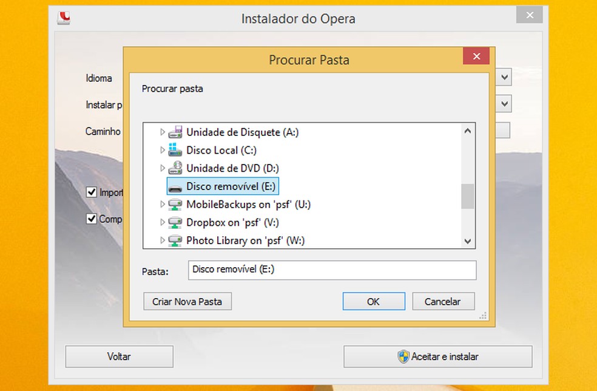Select the floppy drive icon for Unidade de Disquete (A:)

coord(176,132)
